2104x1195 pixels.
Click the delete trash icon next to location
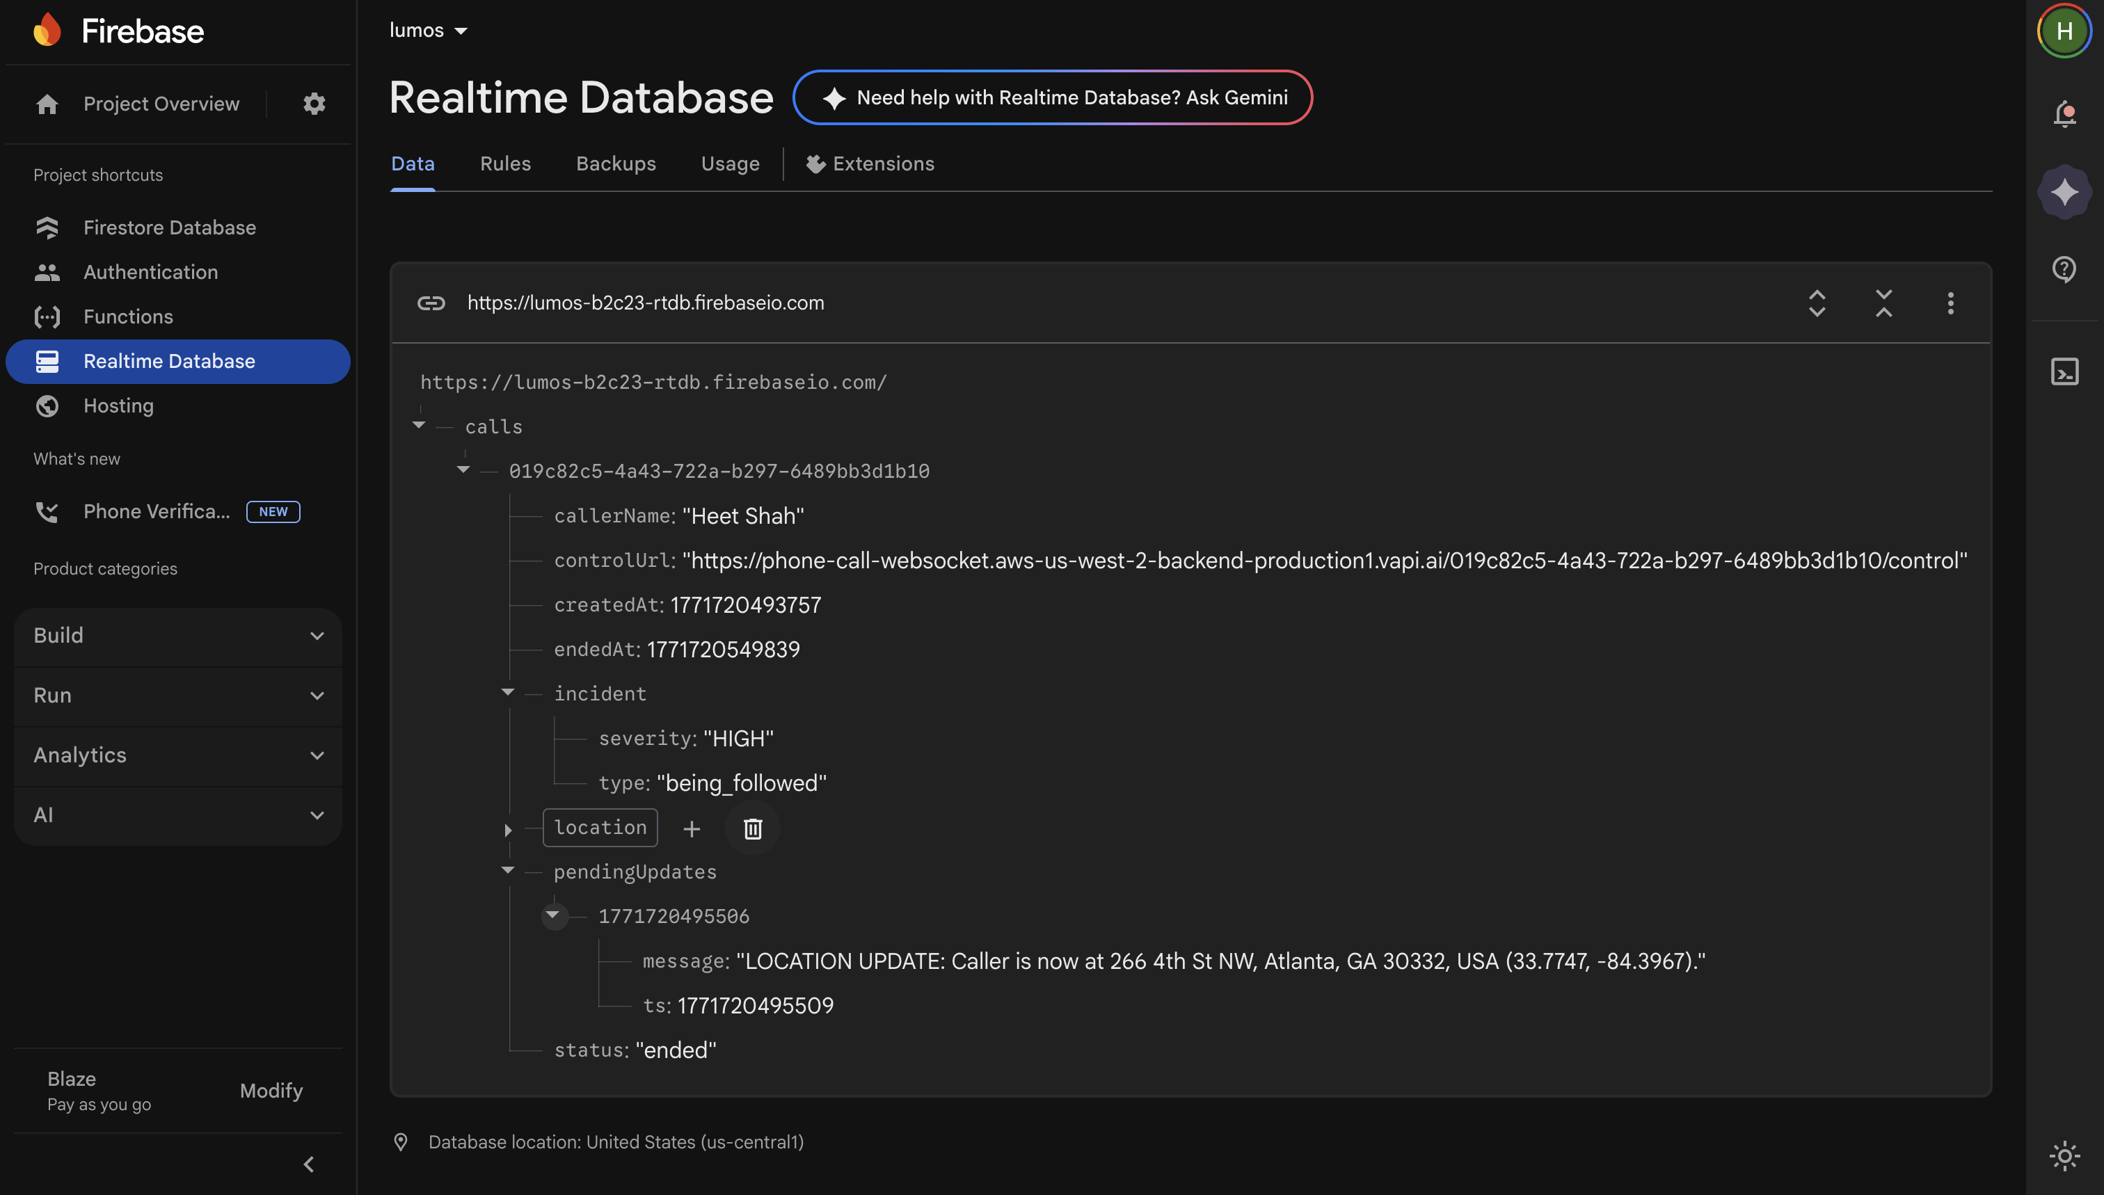click(752, 828)
